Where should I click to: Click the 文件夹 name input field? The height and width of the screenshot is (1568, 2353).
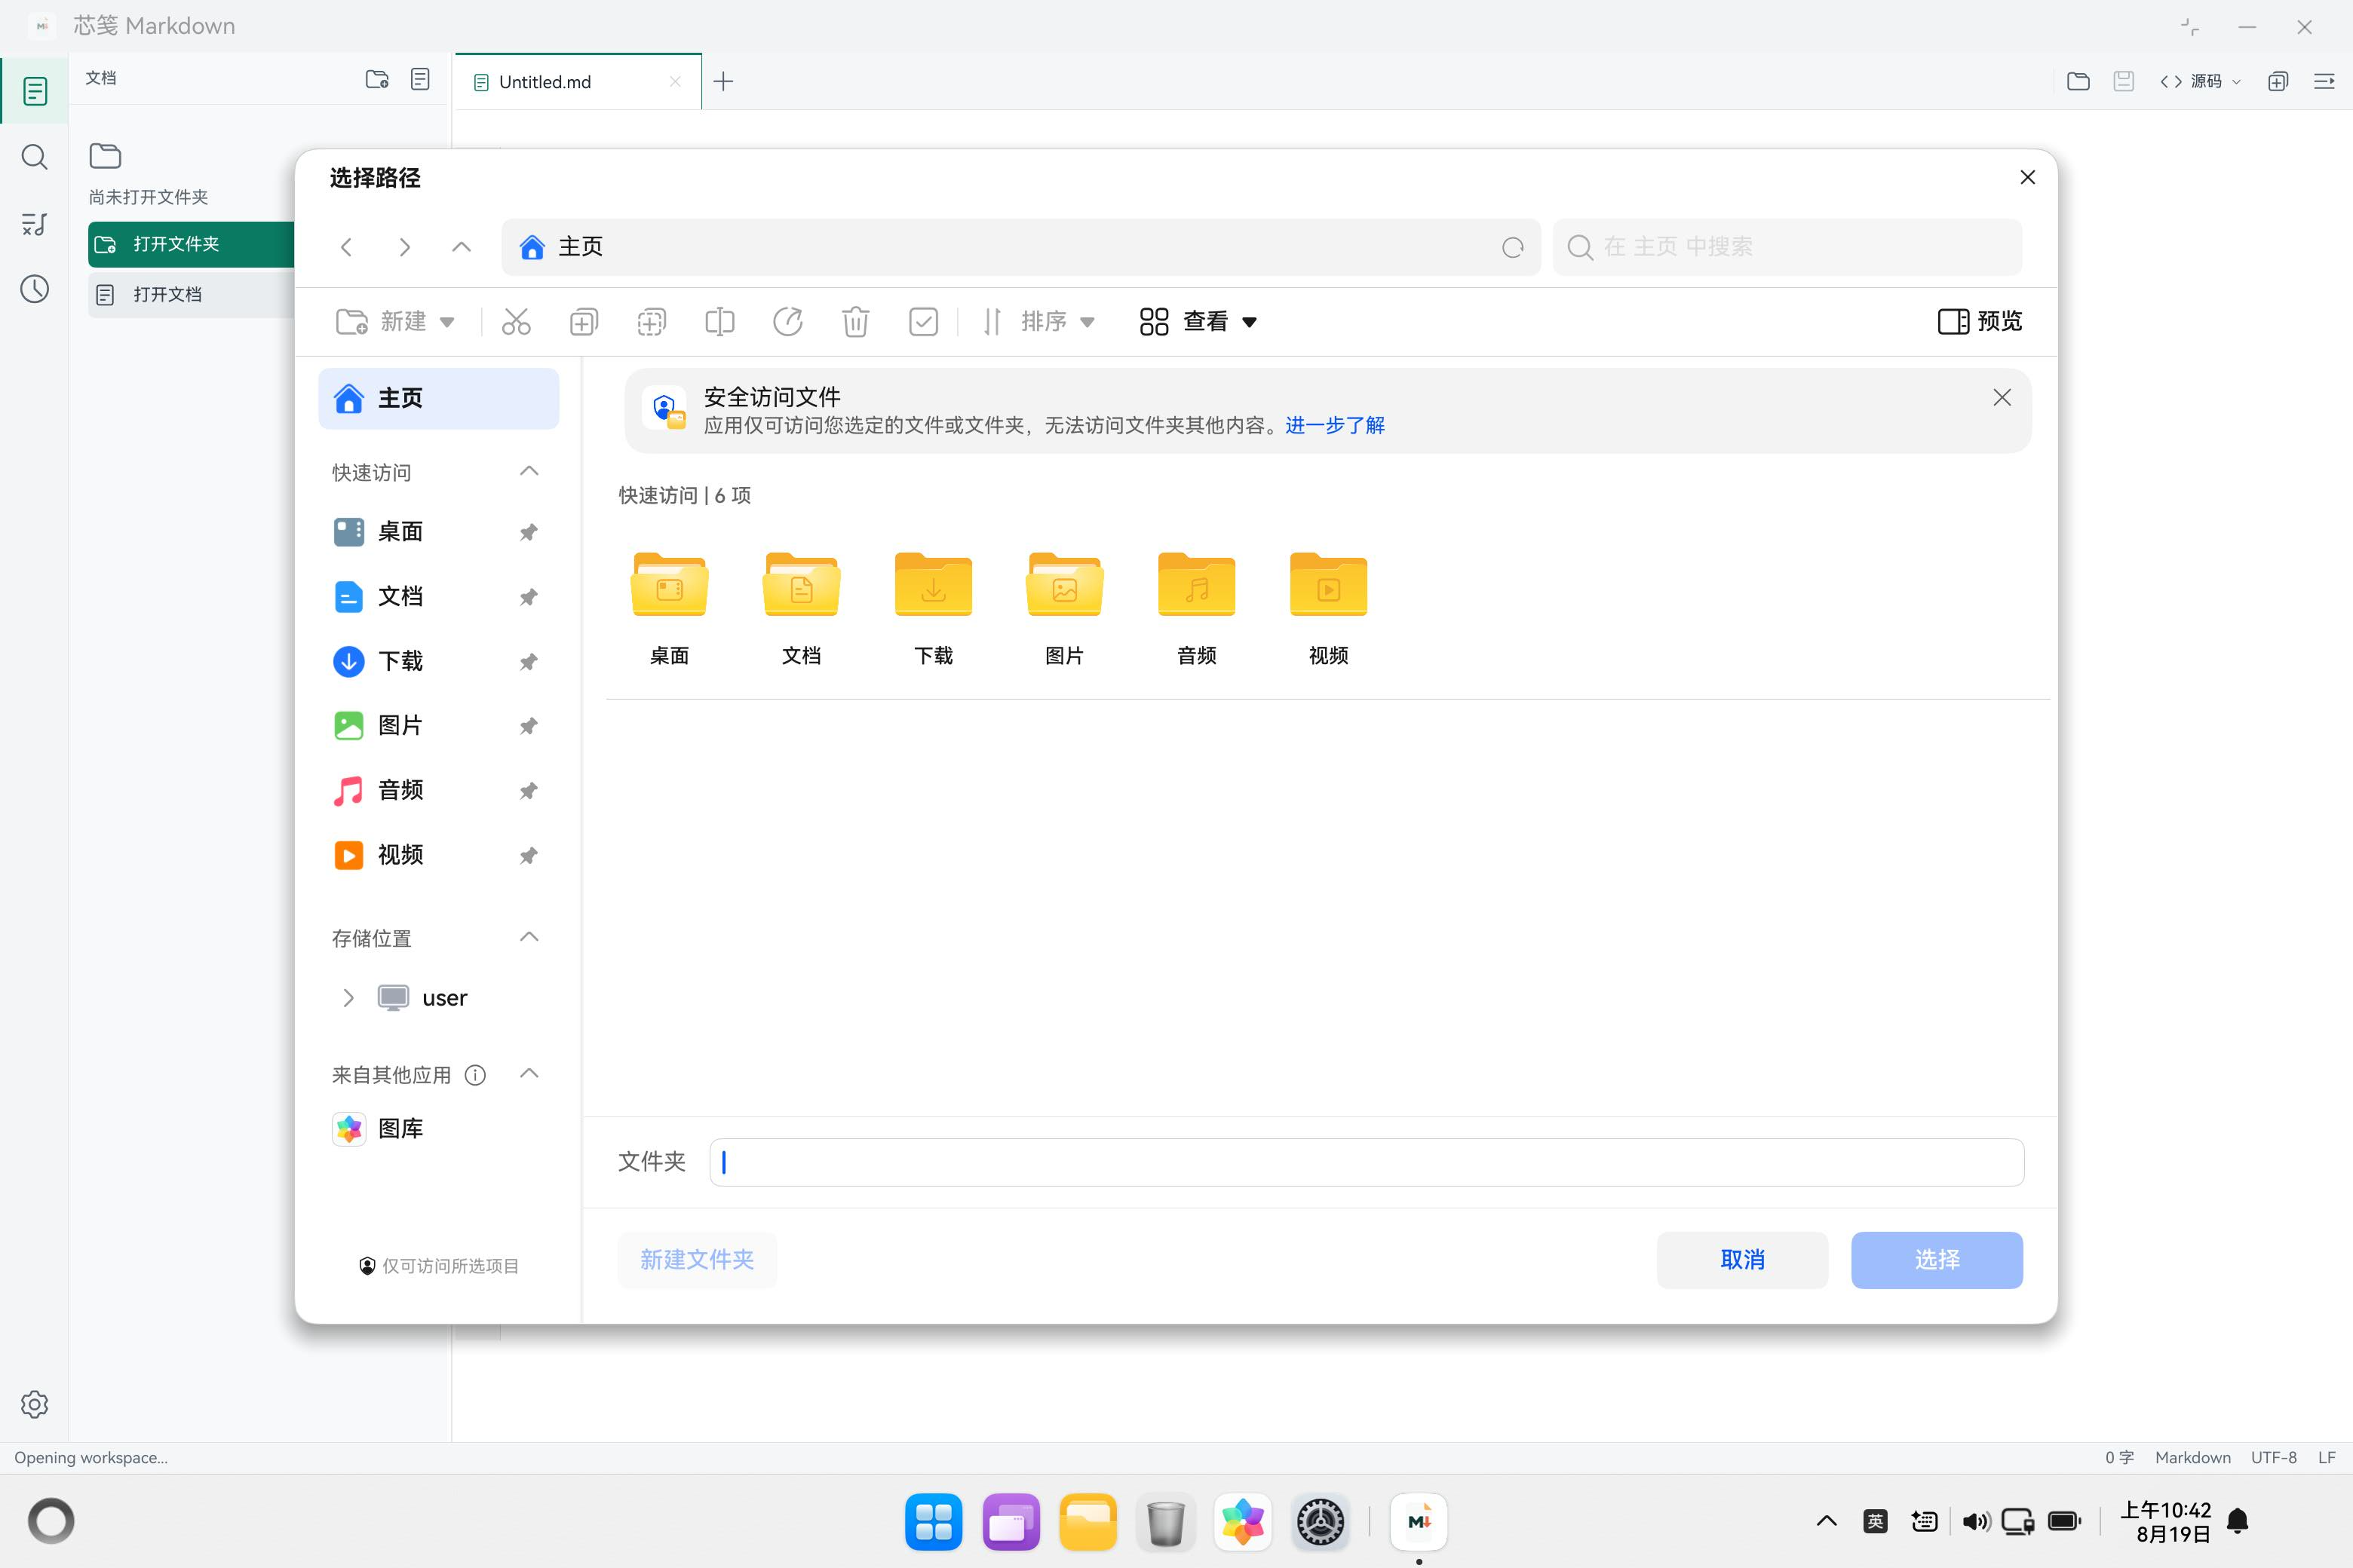tap(1367, 1162)
